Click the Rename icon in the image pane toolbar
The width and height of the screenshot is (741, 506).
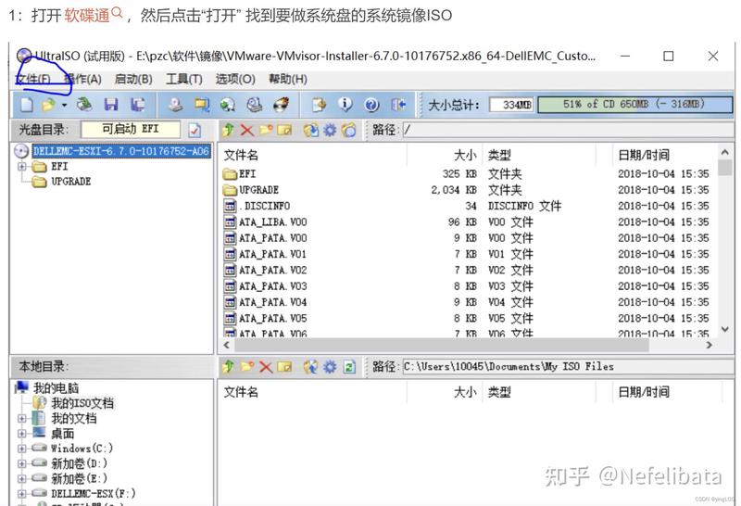pos(284,130)
